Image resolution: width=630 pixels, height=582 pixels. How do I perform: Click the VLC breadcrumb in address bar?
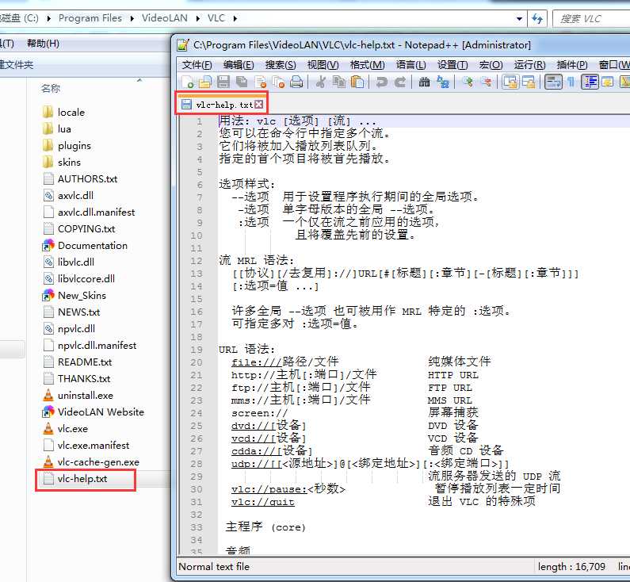point(216,18)
